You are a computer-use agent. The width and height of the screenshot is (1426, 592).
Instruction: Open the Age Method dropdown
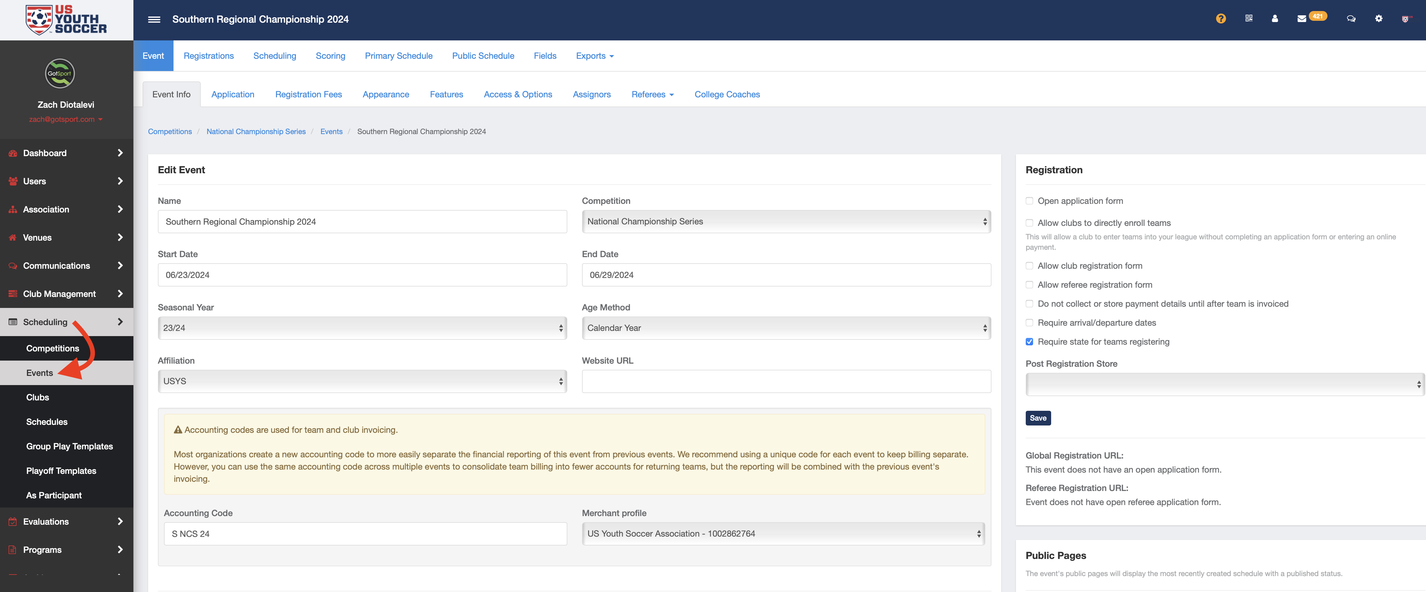coord(786,328)
